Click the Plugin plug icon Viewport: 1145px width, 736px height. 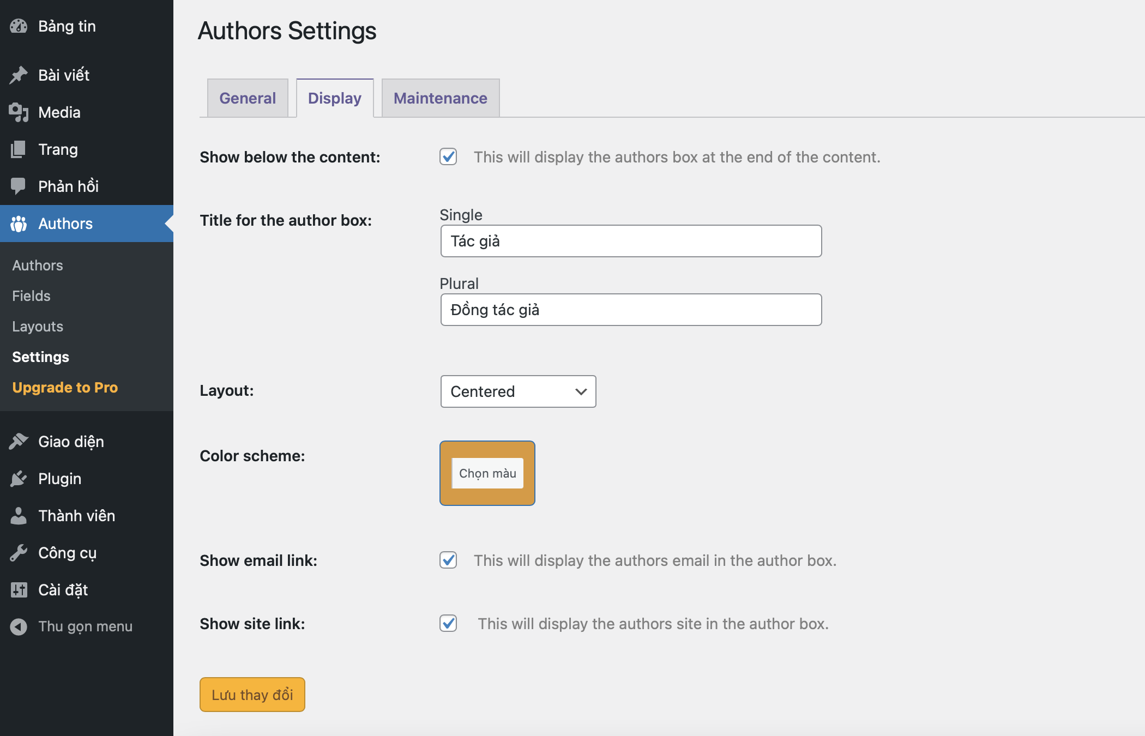19,479
